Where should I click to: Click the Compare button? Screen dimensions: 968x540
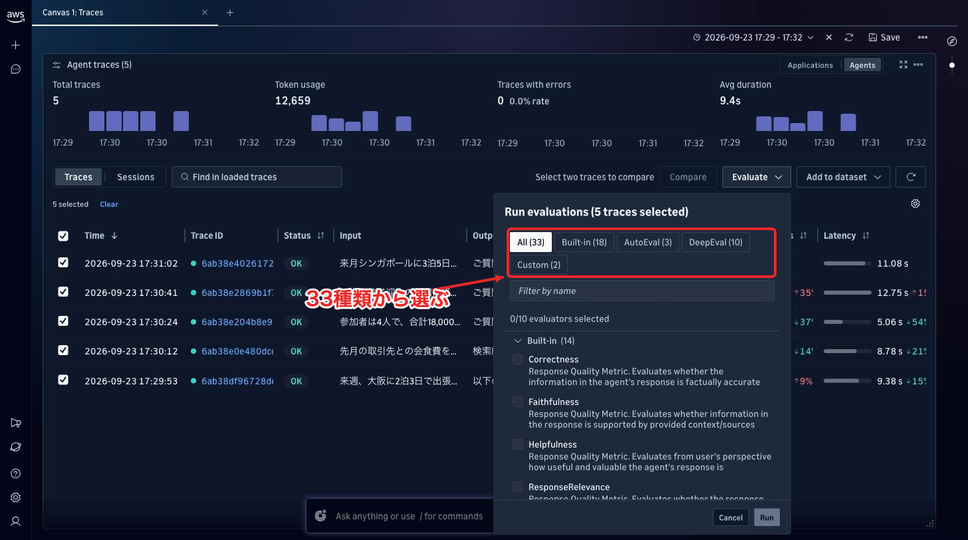688,177
